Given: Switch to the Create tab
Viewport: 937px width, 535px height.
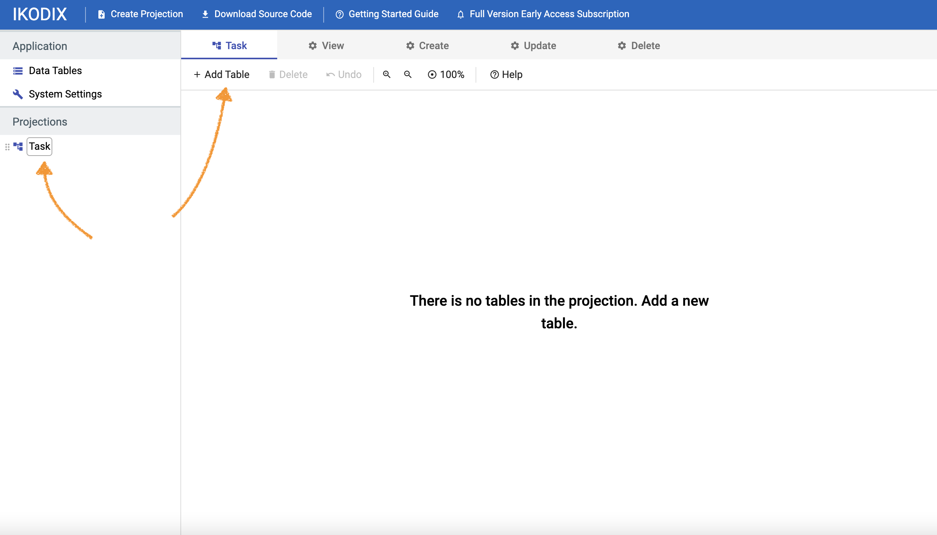Looking at the screenshot, I should 427,46.
